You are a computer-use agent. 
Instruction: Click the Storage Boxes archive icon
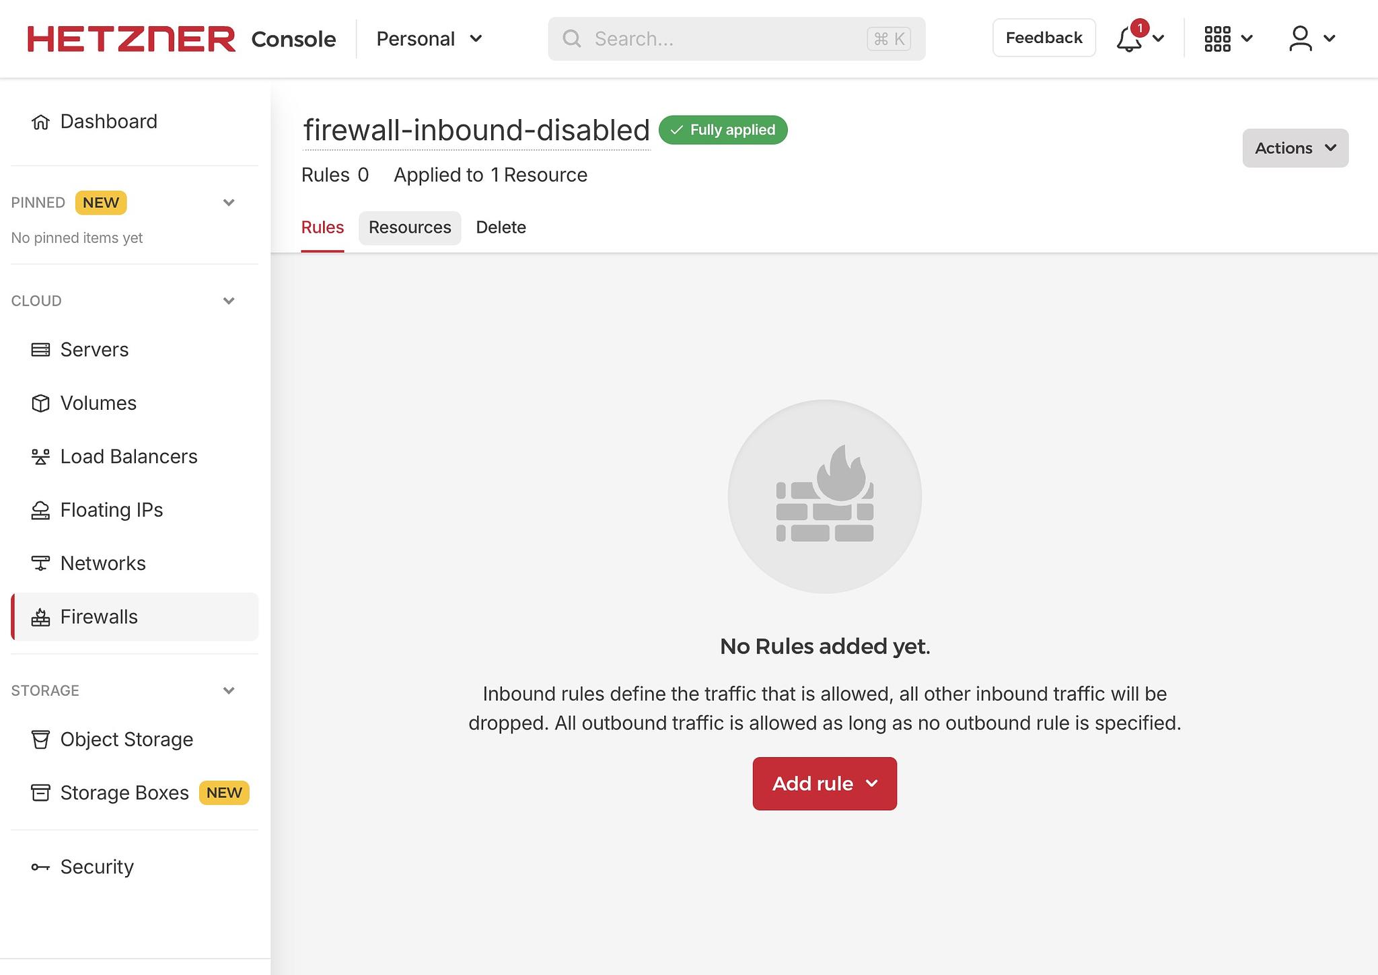[x=40, y=793]
